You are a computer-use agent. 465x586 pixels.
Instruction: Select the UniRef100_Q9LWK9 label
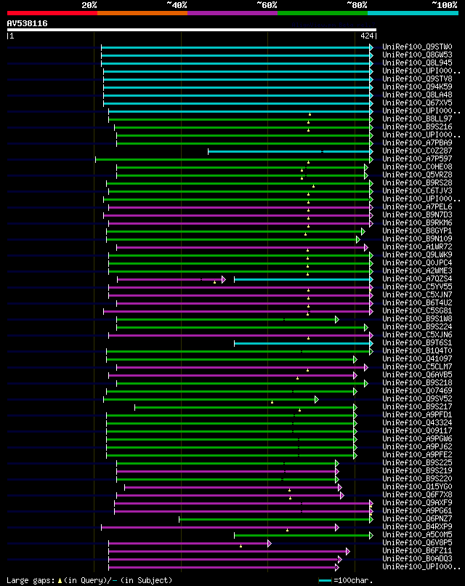[417, 255]
